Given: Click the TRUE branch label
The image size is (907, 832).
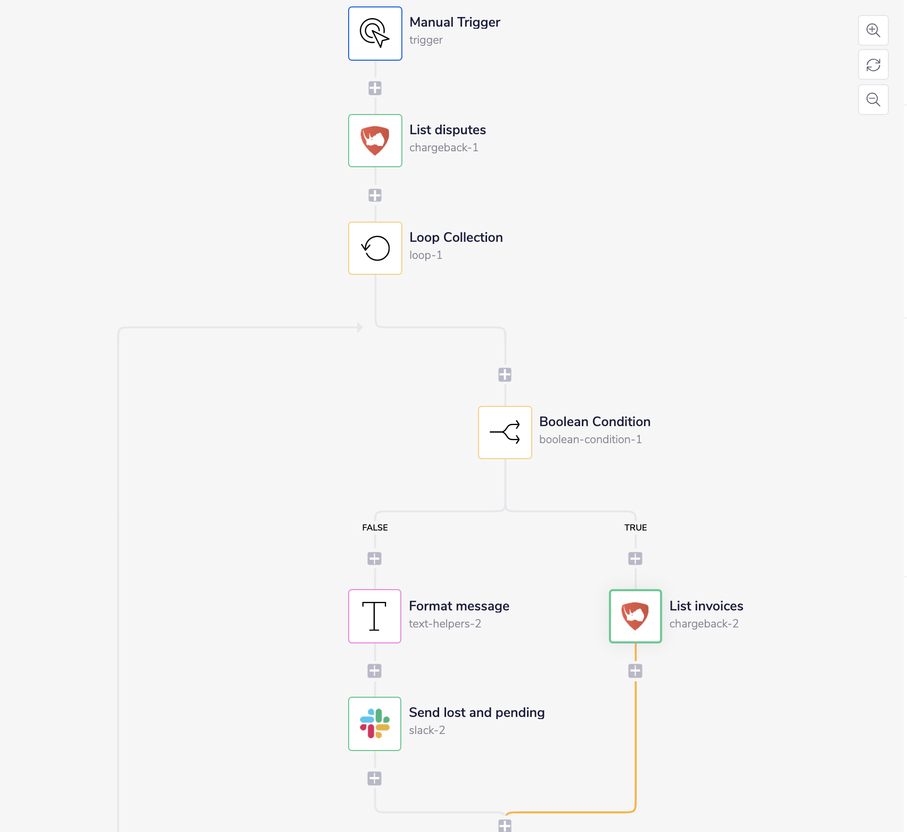Looking at the screenshot, I should click(x=636, y=527).
